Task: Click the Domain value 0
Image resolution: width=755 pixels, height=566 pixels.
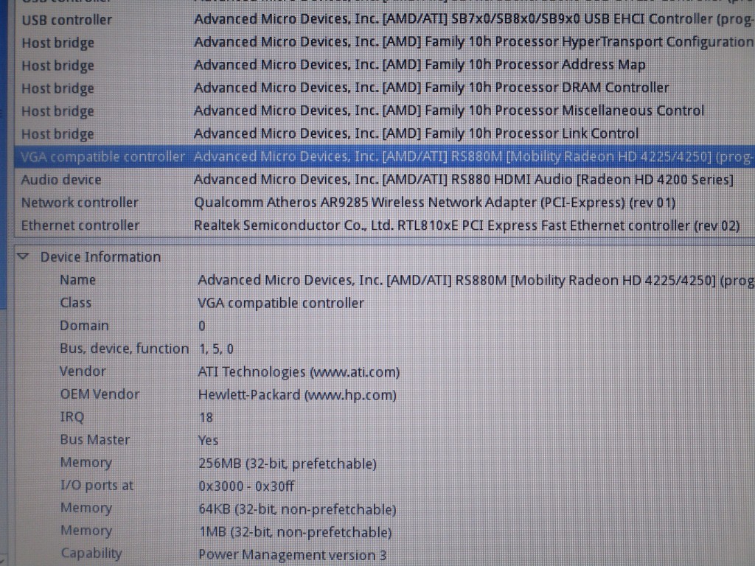Action: pyautogui.click(x=202, y=326)
